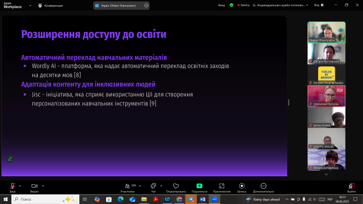
Task: Open the system tray volume icon
Action: point(315,199)
